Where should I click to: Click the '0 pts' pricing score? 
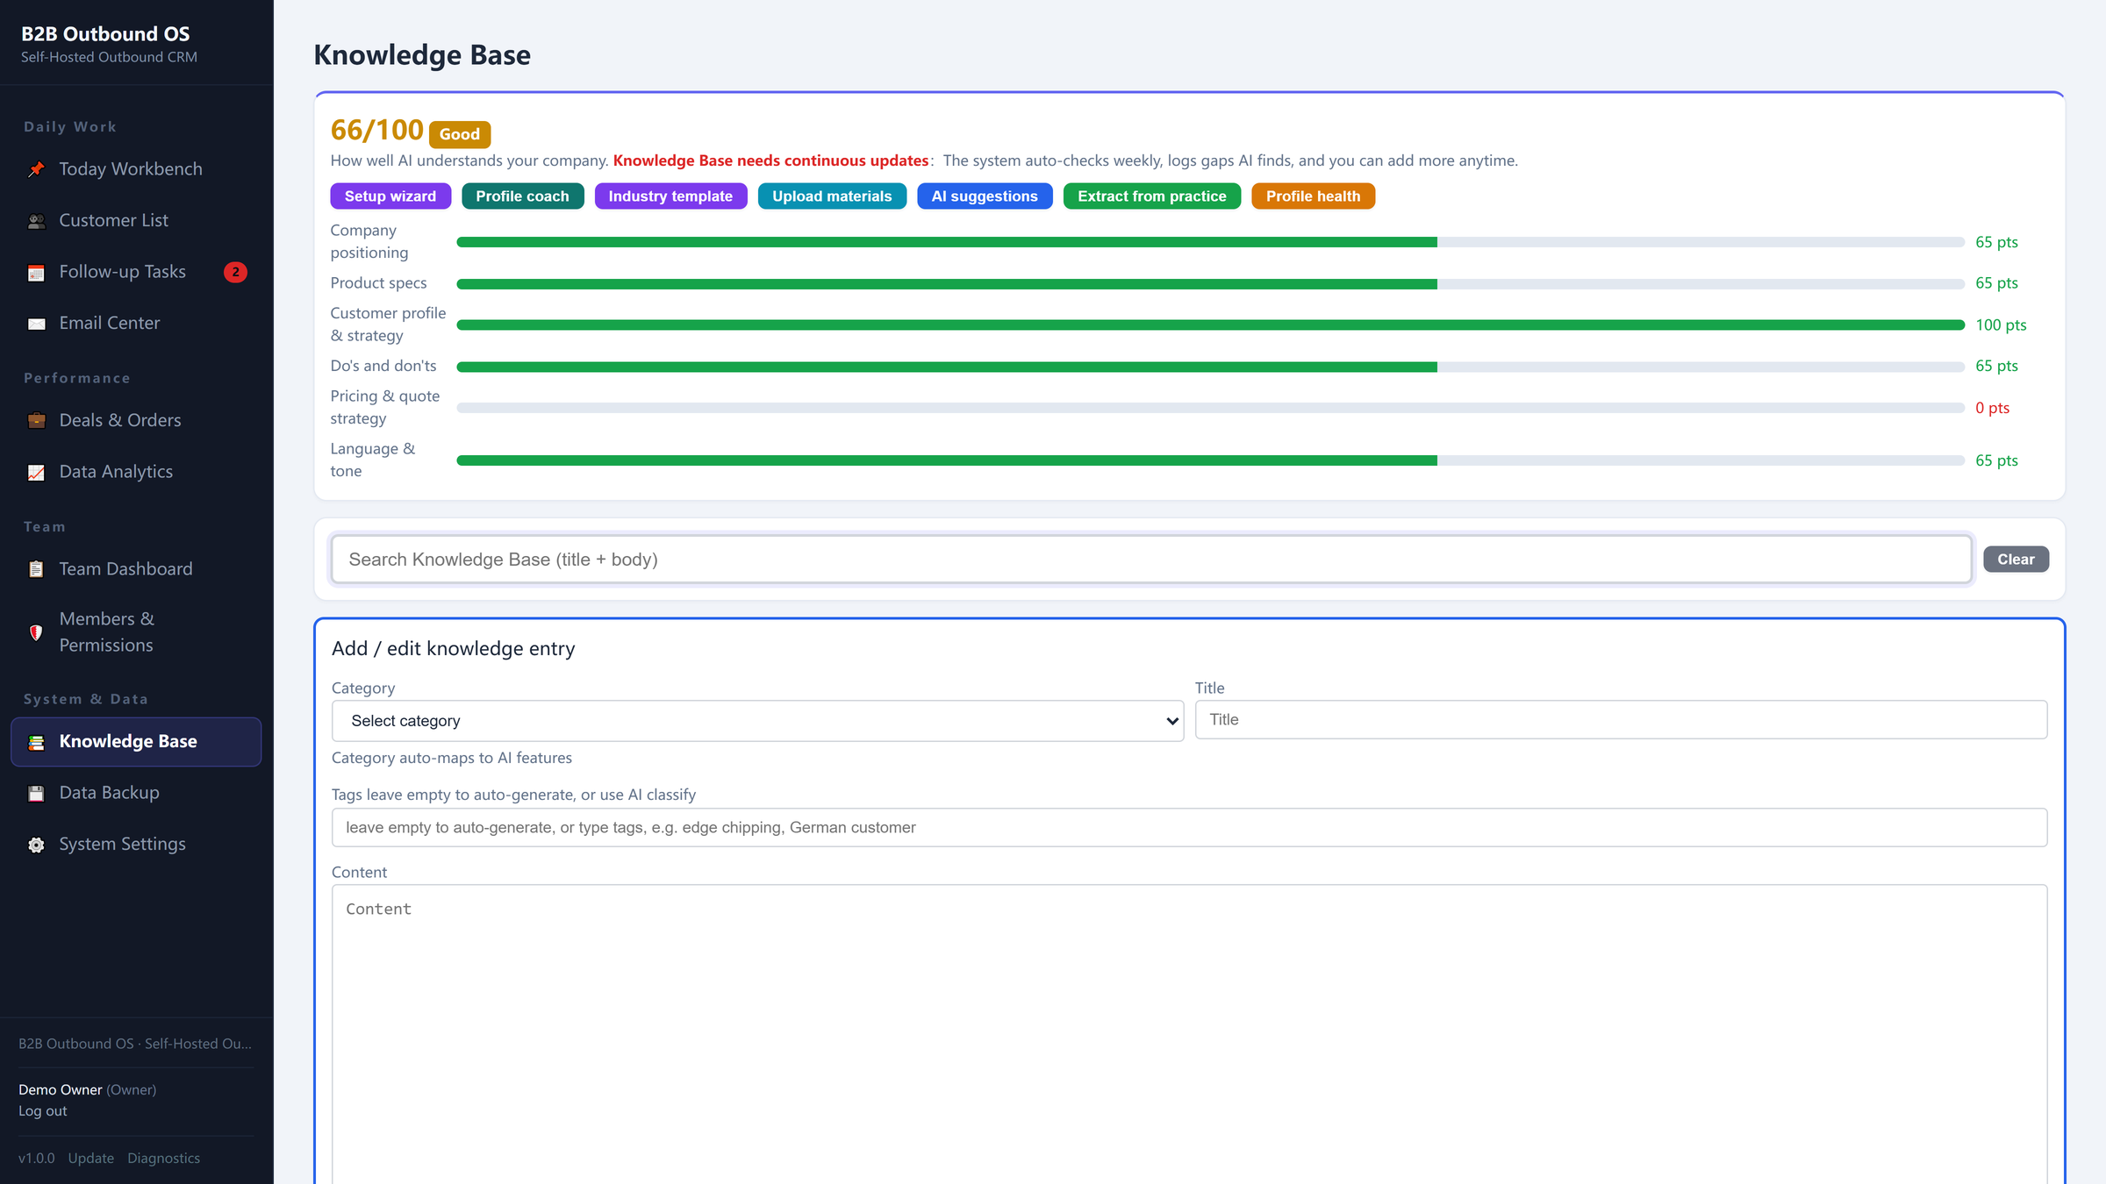tap(1992, 408)
